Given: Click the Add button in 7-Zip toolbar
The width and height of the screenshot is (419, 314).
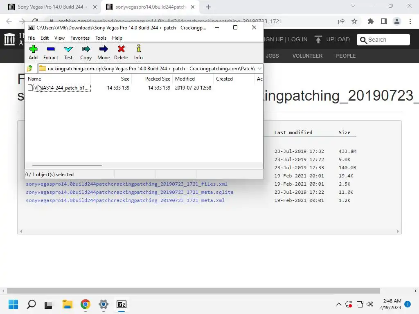Looking at the screenshot, I should pos(33,52).
